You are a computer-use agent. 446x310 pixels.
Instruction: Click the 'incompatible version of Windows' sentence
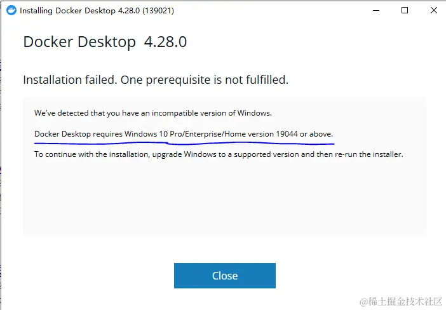[x=153, y=113]
